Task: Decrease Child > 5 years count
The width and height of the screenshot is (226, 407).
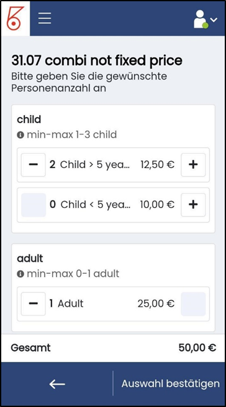Action: point(34,165)
